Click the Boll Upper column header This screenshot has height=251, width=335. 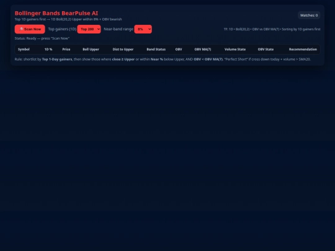91,50
